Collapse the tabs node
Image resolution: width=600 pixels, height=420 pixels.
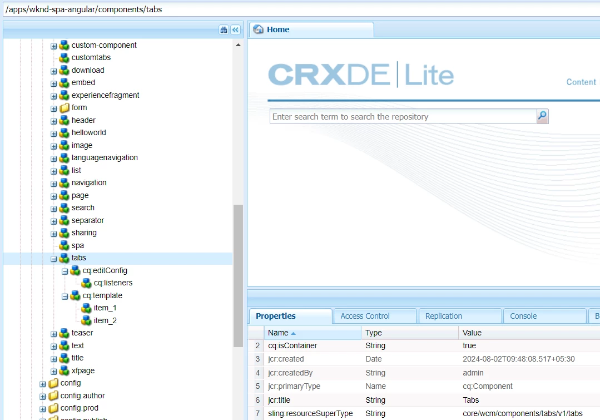point(54,259)
